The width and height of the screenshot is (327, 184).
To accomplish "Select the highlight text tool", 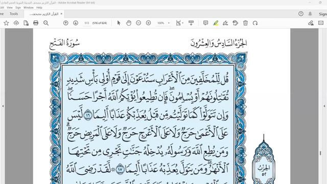I will coord(216,23).
